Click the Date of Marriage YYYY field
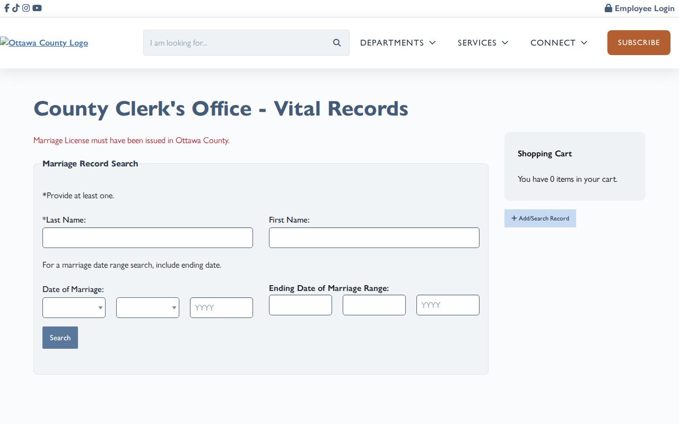This screenshot has height=424, width=679. point(221,308)
